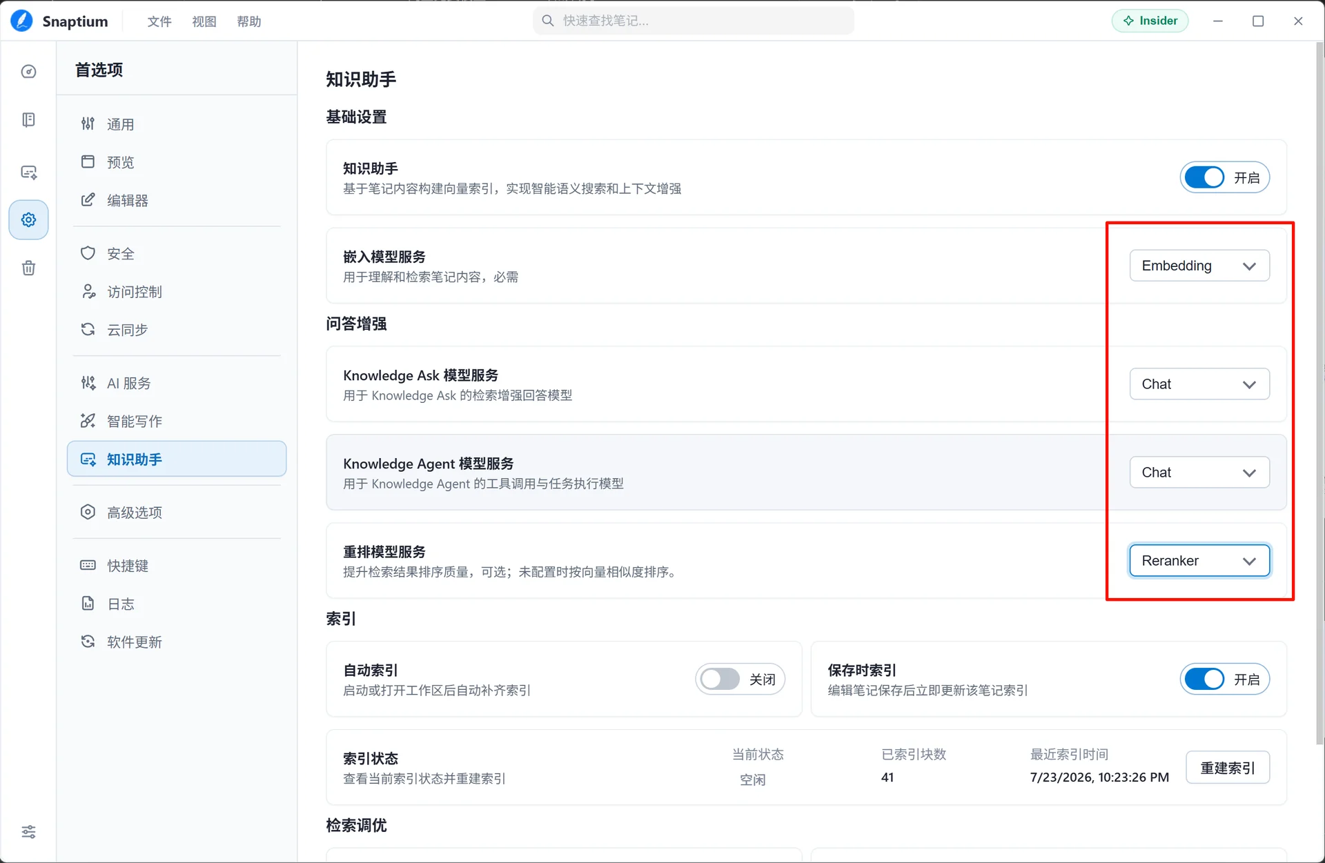This screenshot has height=863, width=1325.
Task: Go to 编辑器 preferences
Action: pyautogui.click(x=177, y=200)
